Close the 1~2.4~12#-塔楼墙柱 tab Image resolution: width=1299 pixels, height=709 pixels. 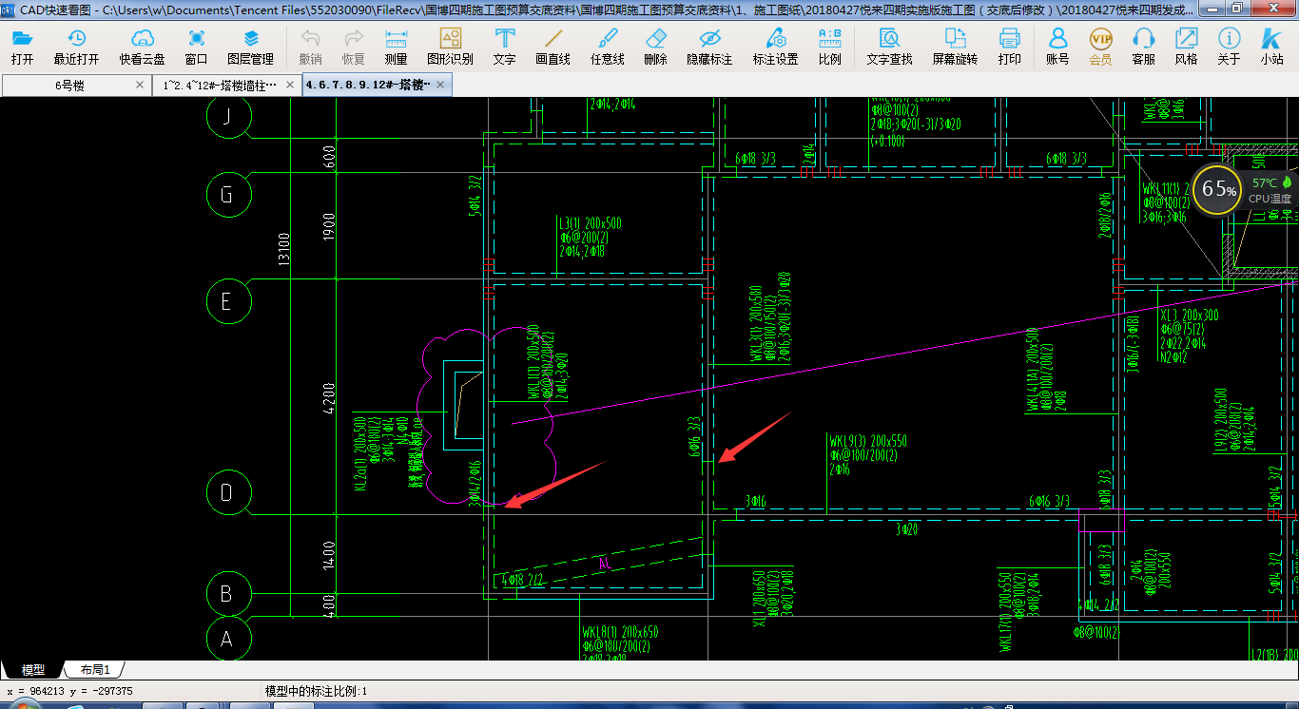289,85
